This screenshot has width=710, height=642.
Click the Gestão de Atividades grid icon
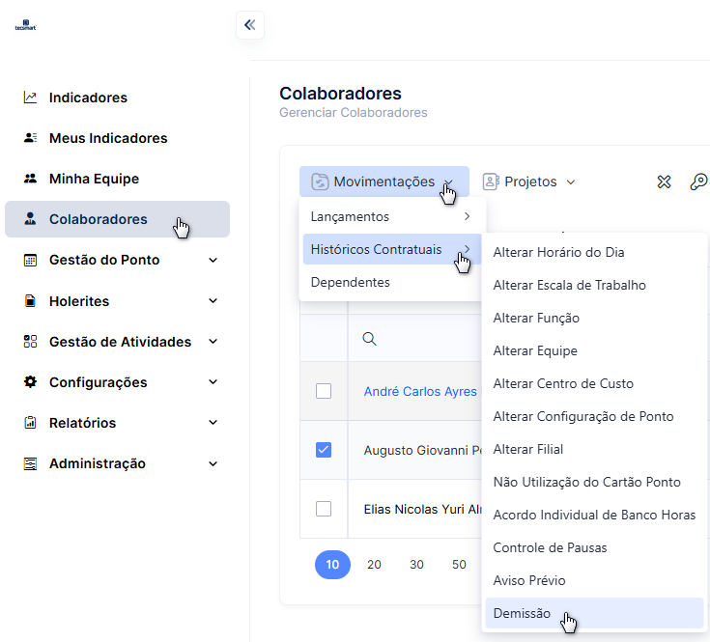(30, 341)
